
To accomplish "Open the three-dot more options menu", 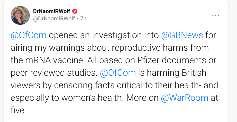I will 215,15.
